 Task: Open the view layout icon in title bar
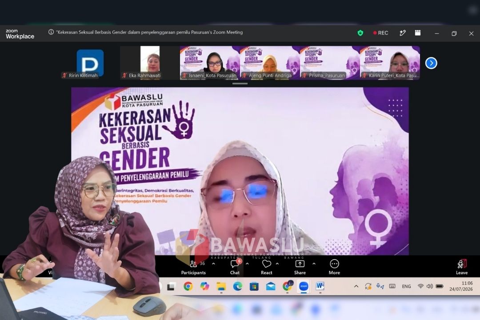[417, 33]
